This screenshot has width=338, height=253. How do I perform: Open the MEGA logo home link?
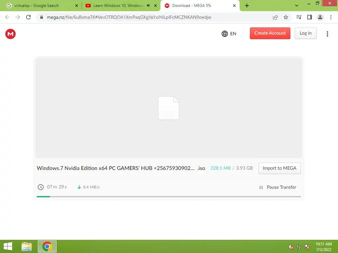pyautogui.click(x=10, y=34)
